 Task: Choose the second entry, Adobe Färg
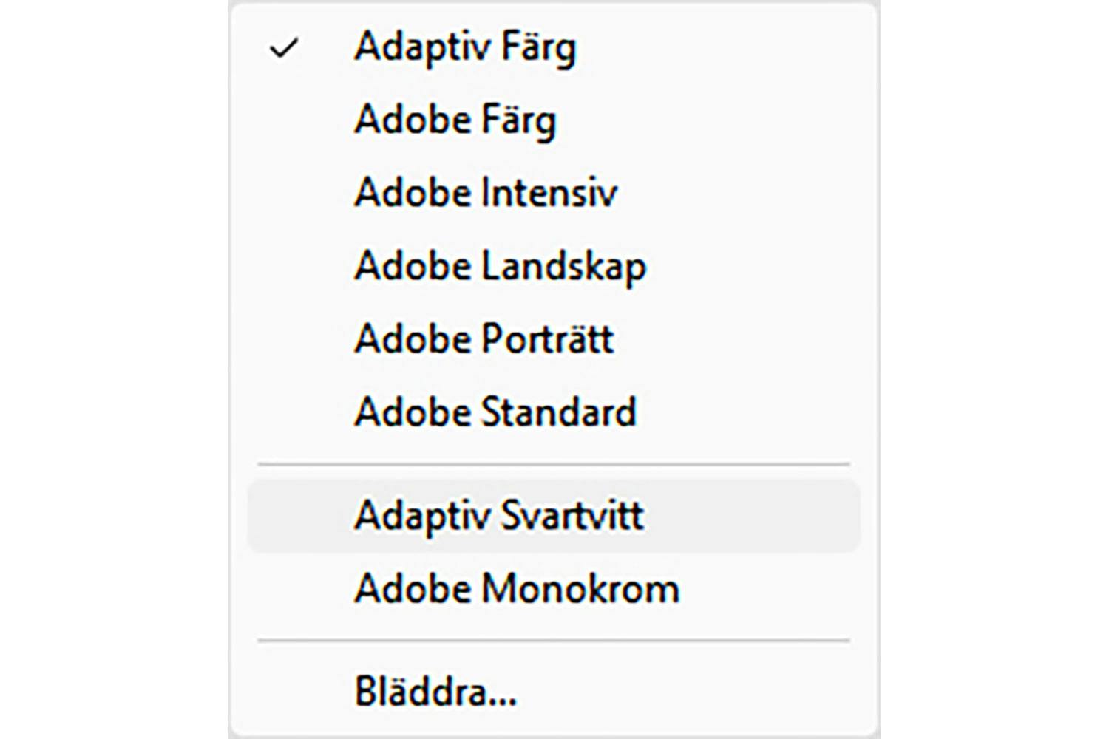[455, 120]
